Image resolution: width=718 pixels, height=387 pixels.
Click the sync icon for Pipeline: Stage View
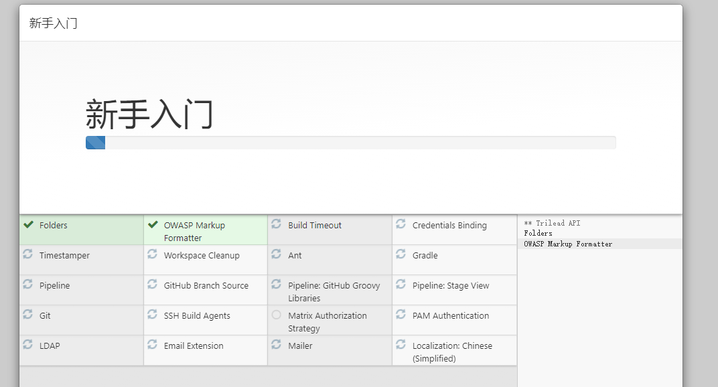[401, 285]
